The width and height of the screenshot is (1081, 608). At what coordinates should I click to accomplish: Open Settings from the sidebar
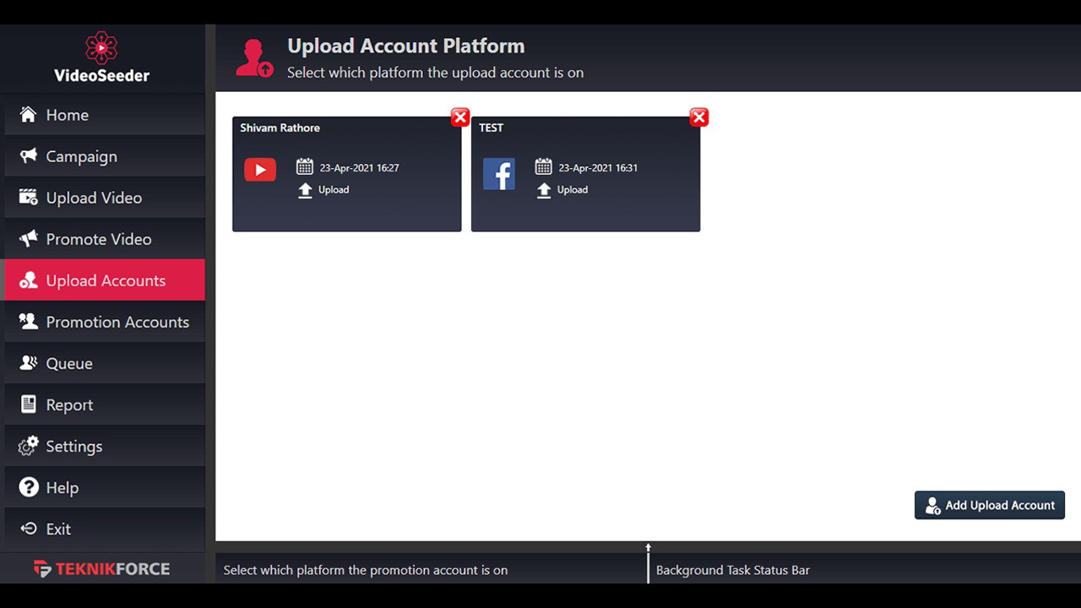coord(73,446)
